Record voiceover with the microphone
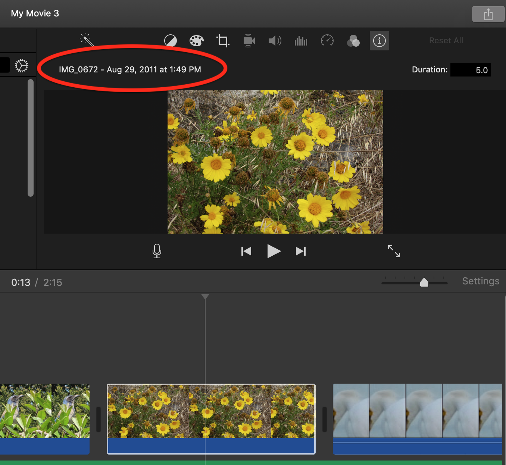Image resolution: width=506 pixels, height=465 pixels. point(157,251)
